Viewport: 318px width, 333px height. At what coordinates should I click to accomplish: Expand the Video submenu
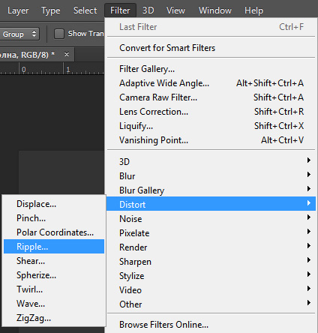[x=211, y=290]
